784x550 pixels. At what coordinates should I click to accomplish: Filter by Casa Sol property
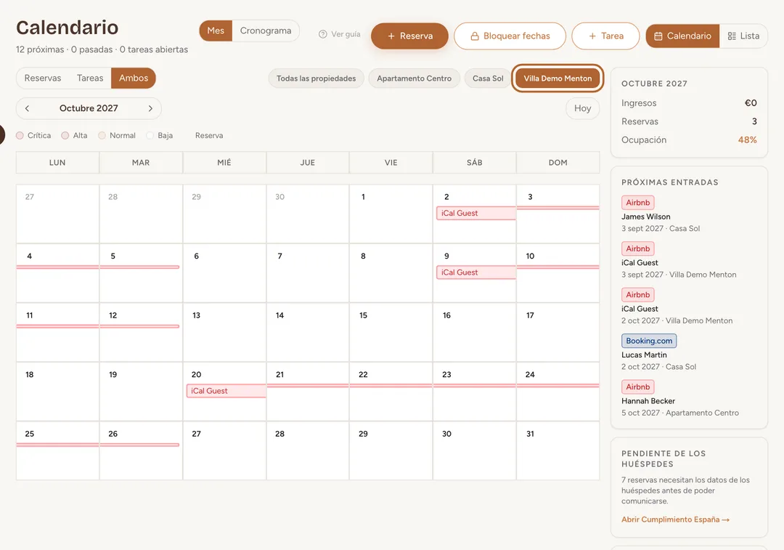point(488,78)
